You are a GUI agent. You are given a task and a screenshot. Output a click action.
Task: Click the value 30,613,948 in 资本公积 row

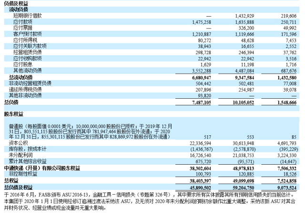click(244, 143)
